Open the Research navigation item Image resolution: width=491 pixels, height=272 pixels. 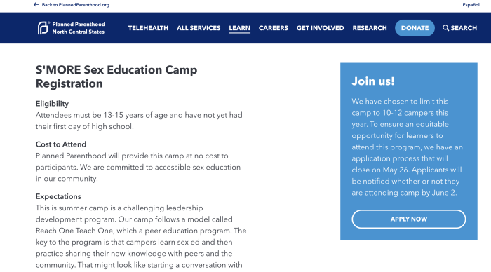click(x=370, y=28)
